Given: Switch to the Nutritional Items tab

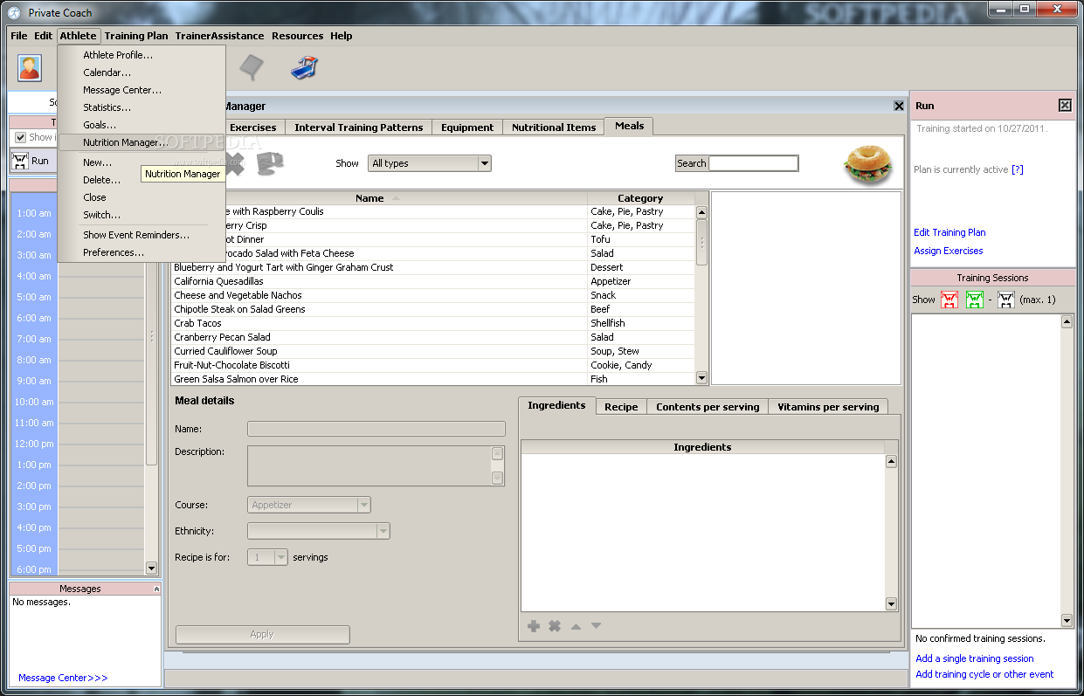Looking at the screenshot, I should [x=554, y=127].
